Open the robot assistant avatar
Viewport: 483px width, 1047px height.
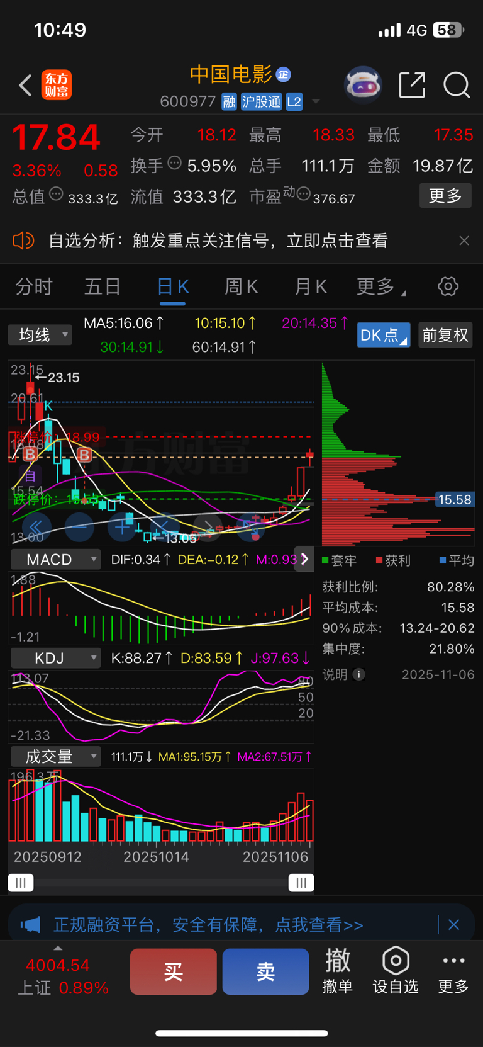pos(364,84)
